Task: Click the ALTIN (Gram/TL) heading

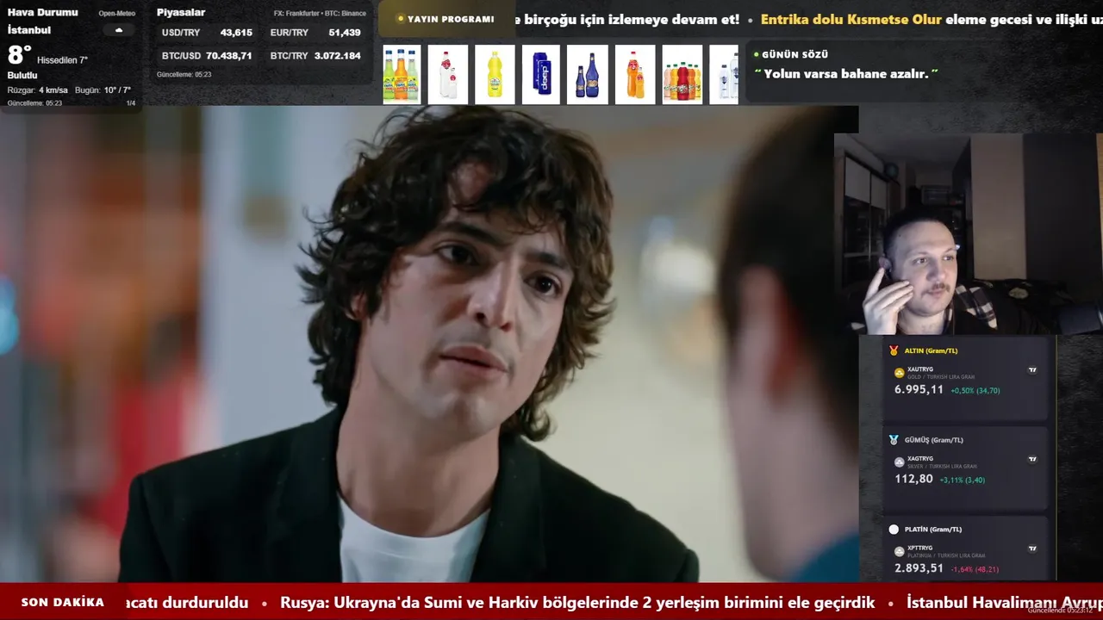Action: (931, 350)
